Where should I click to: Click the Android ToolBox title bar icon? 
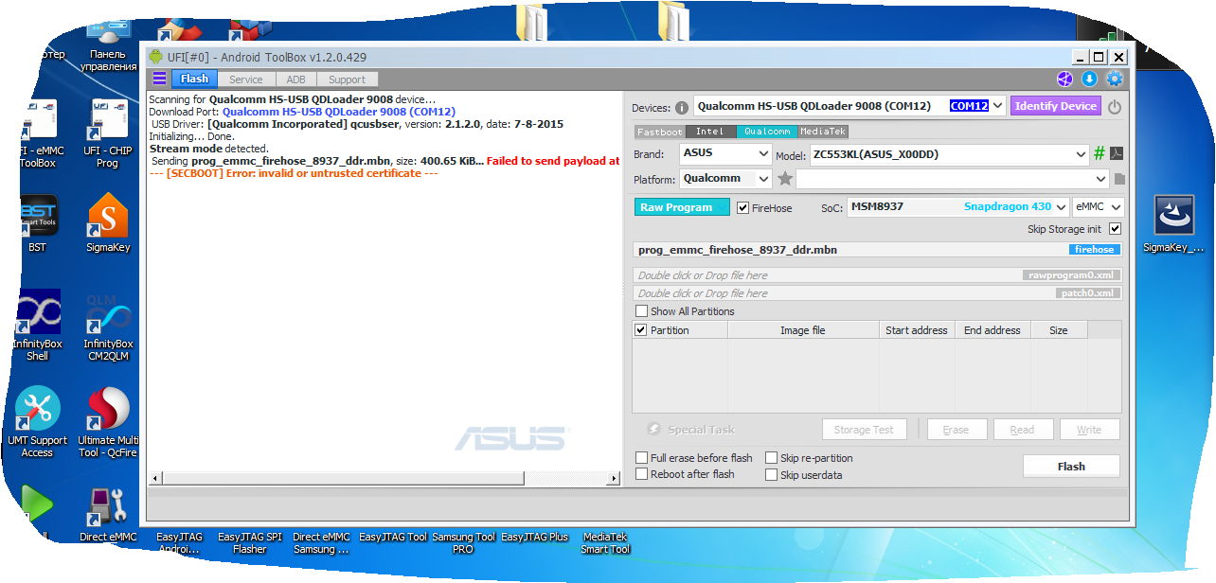click(156, 57)
